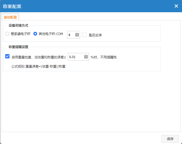Click the %时，不用提醒我 text
The height and width of the screenshot is (144, 182).
point(104,57)
